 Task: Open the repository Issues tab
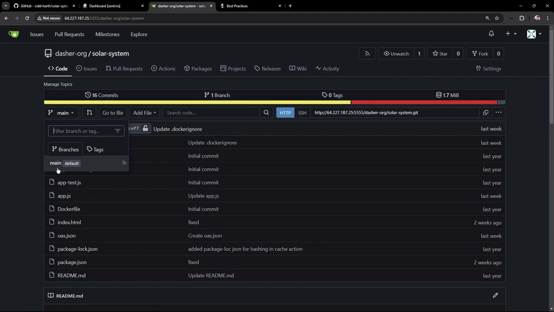coord(87,68)
